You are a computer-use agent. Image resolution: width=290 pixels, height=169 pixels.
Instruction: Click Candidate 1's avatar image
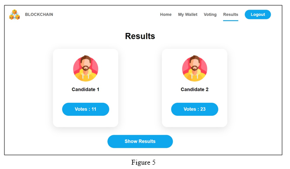[x=86, y=68]
